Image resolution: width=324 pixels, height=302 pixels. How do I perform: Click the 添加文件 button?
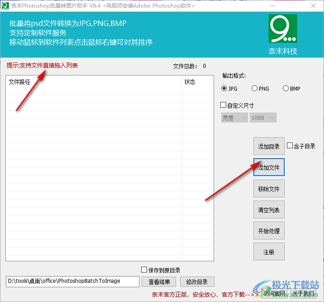[x=269, y=168]
